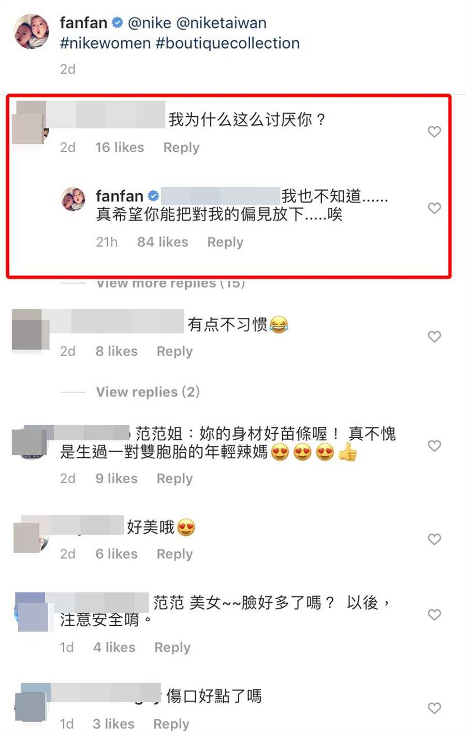Like fanfan's reply 我也不知道

[434, 208]
